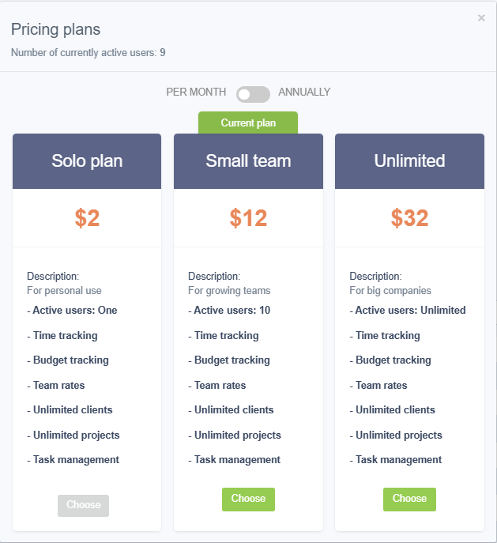The height and width of the screenshot is (543, 497).
Task: Choose the Small team plan
Action: [248, 499]
